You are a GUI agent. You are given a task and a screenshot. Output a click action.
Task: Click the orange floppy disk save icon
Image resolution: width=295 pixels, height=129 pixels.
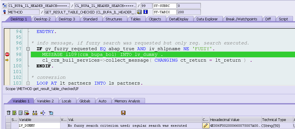tap(123, 113)
